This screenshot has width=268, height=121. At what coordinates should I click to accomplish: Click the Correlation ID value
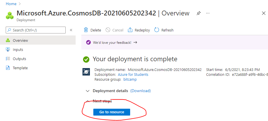[250, 75]
